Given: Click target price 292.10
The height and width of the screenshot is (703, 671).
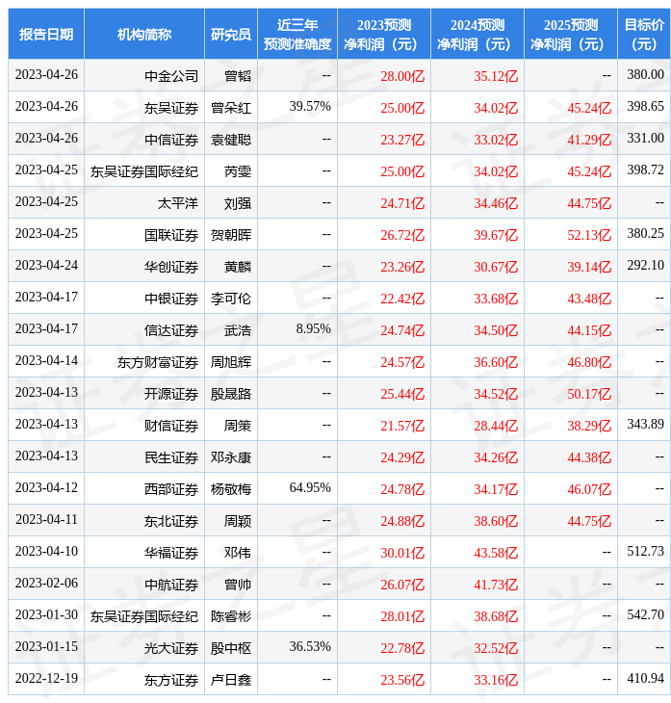Looking at the screenshot, I should [645, 266].
